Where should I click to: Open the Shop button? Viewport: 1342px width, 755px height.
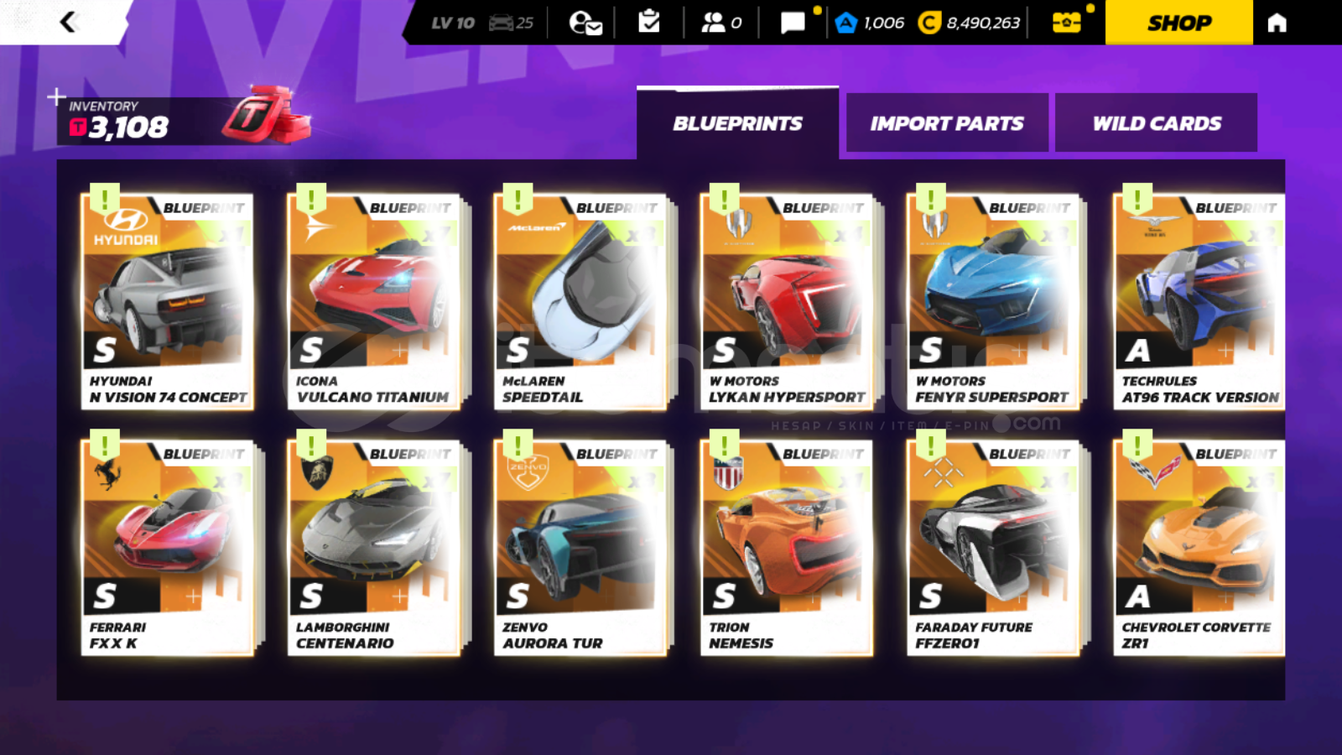(1179, 23)
